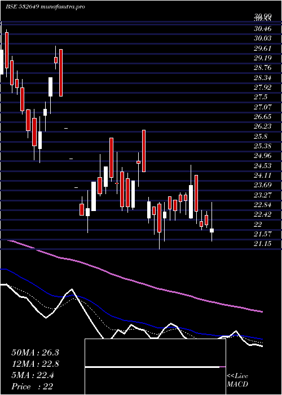The image size is (282, 395).
Task: Click the BSE 532649 munafasutra.pro title
Action: click(x=45, y=7)
